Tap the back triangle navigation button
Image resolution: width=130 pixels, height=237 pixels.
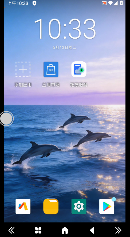pyautogui.click(x=92, y=231)
